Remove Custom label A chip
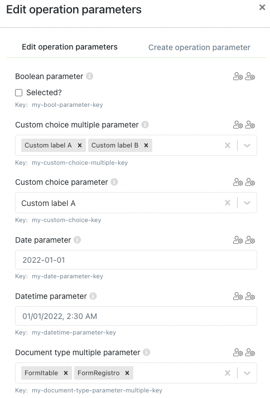270x398 pixels. pos(80,145)
